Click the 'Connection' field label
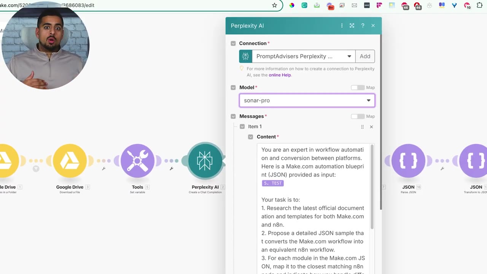The image size is (487, 274). 253,43
